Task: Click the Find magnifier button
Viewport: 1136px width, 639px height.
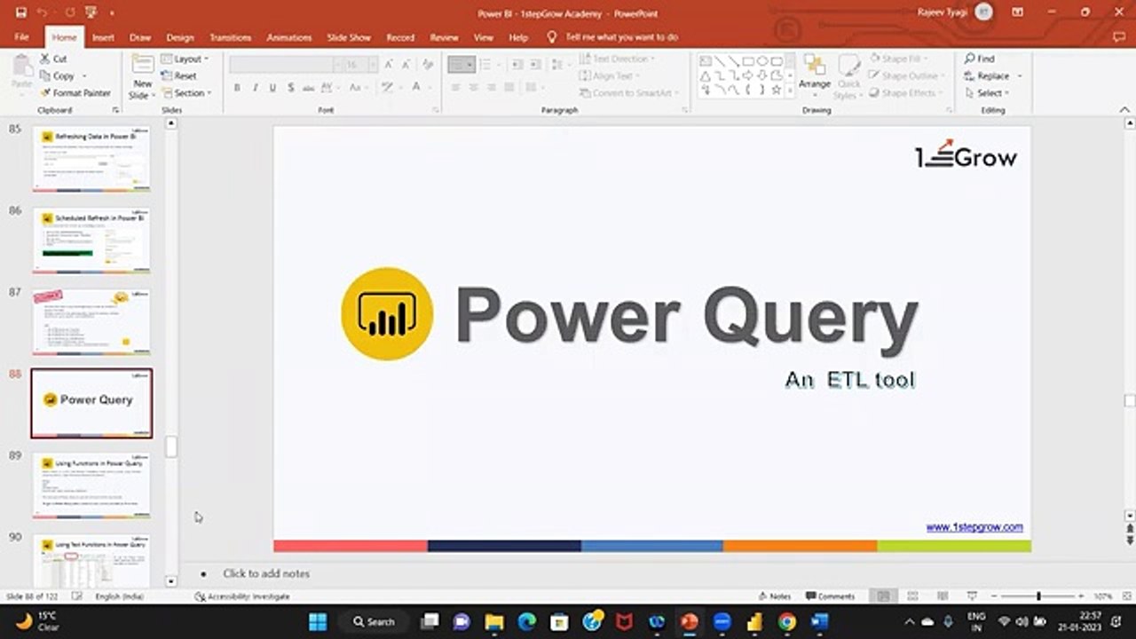Action: (x=980, y=59)
